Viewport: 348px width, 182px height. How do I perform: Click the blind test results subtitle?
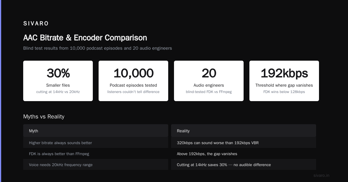[97, 48]
